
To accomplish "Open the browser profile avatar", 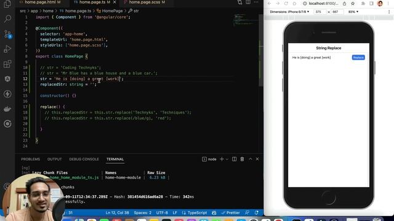I will tap(380, 4).
